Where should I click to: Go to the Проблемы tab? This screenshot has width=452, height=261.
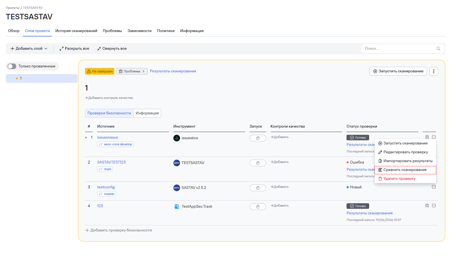coord(112,31)
